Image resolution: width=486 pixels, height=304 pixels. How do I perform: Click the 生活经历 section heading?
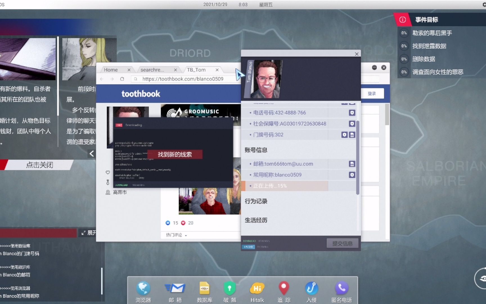point(256,220)
